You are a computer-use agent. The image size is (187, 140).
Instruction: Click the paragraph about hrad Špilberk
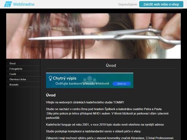click(107, 113)
